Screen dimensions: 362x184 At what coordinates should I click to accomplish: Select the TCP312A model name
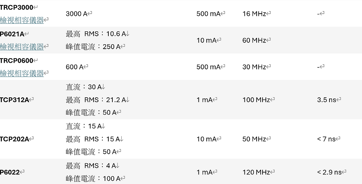tap(14, 100)
